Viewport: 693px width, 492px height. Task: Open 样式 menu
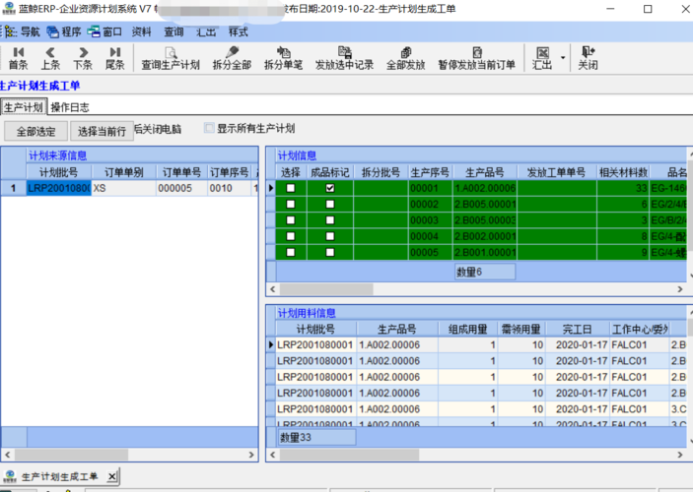pos(239,31)
